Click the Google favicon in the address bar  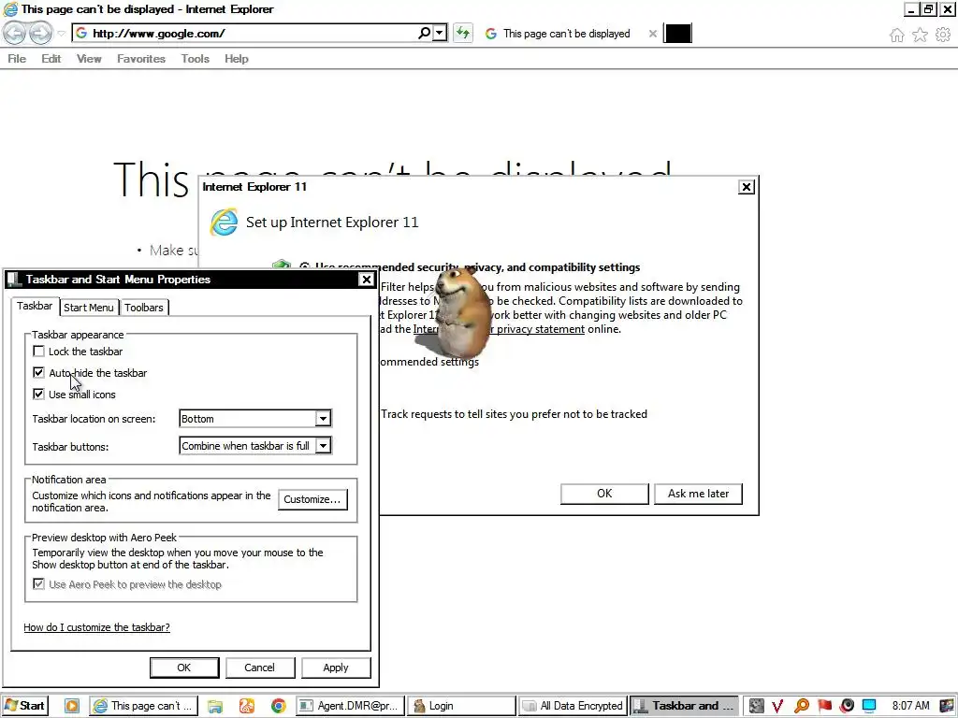click(81, 33)
